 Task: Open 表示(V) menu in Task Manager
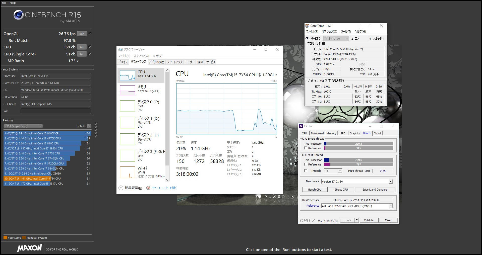tap(157, 56)
